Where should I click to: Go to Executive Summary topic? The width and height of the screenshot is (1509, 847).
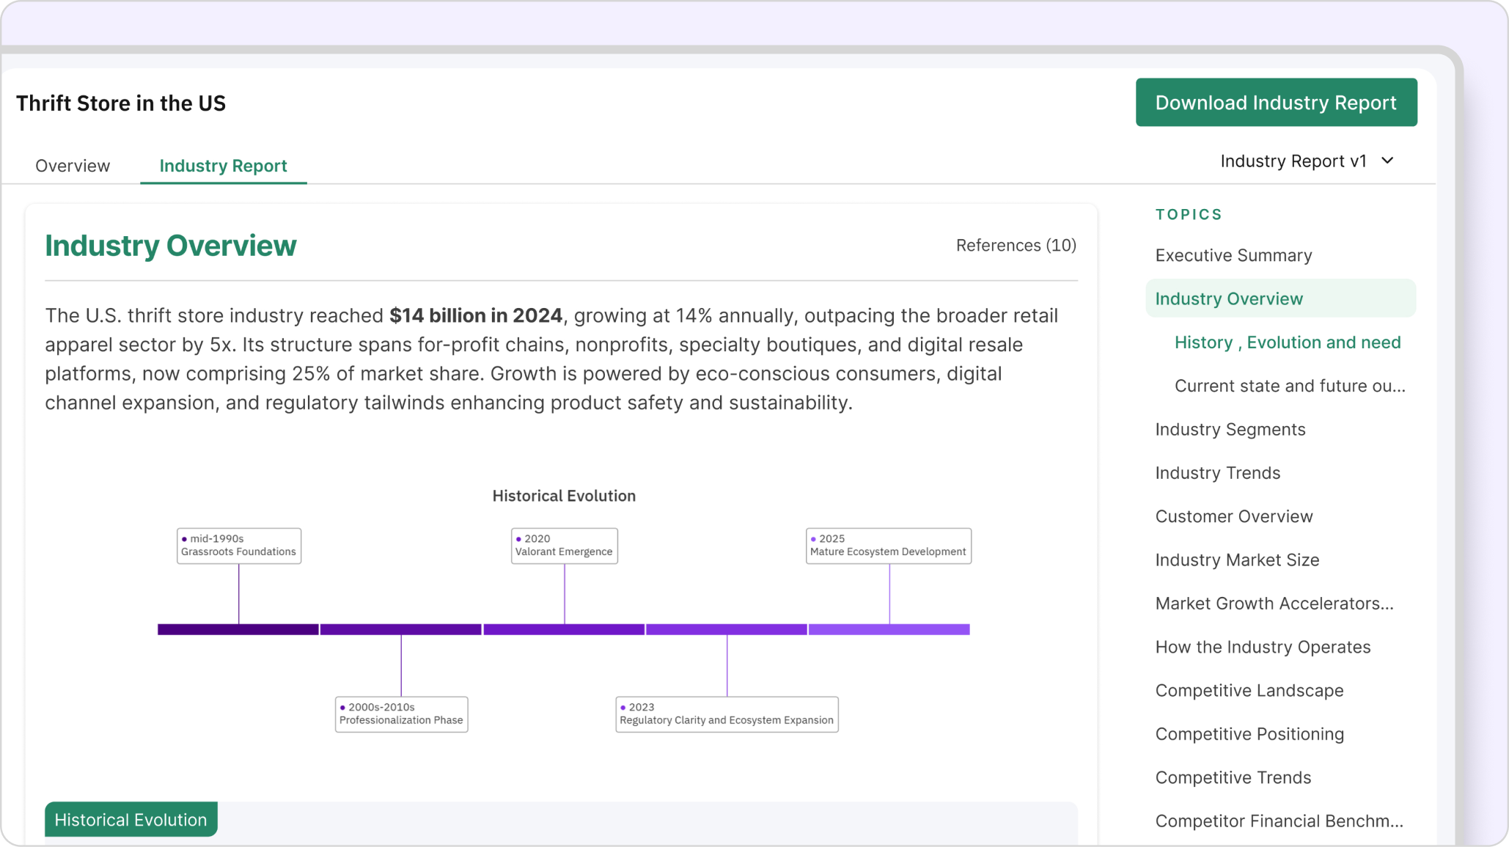coord(1233,255)
